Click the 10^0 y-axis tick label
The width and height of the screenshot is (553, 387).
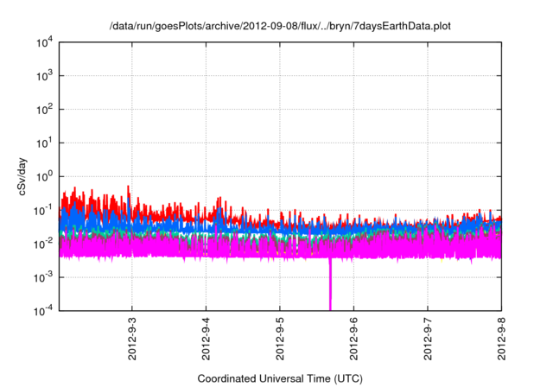pos(44,176)
